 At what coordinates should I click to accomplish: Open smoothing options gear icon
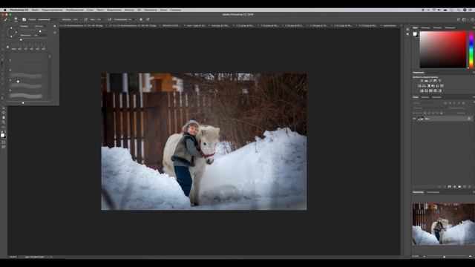141,19
